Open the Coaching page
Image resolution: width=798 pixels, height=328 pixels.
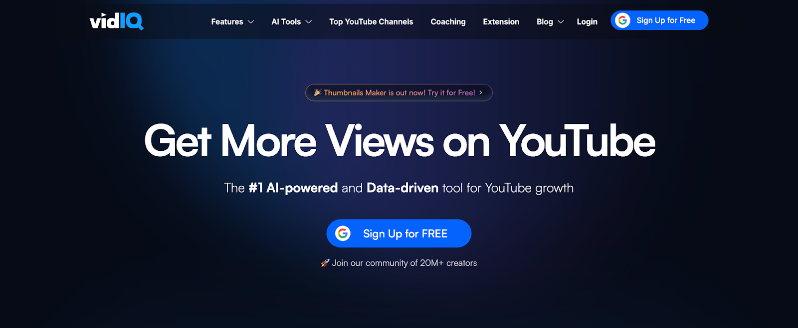[x=448, y=22]
